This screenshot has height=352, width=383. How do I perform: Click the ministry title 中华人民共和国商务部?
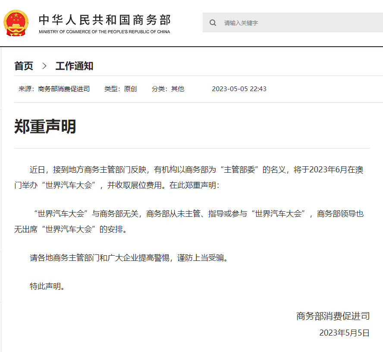point(104,20)
